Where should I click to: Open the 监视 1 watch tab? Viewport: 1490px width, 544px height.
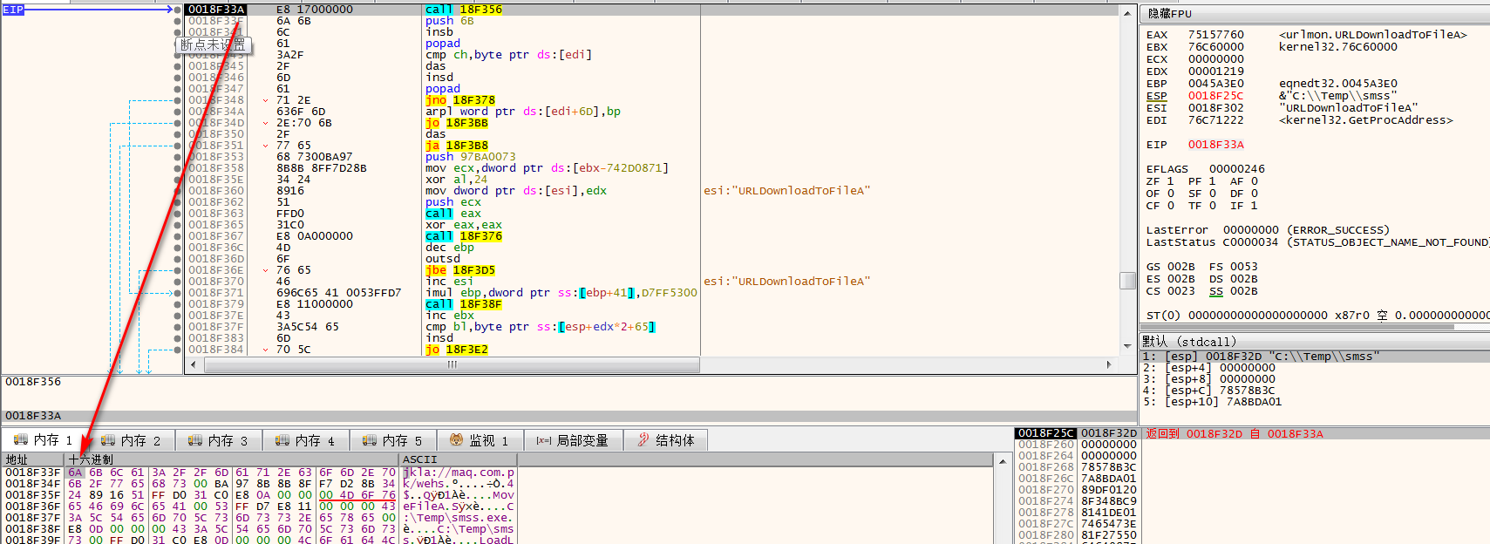click(480, 440)
